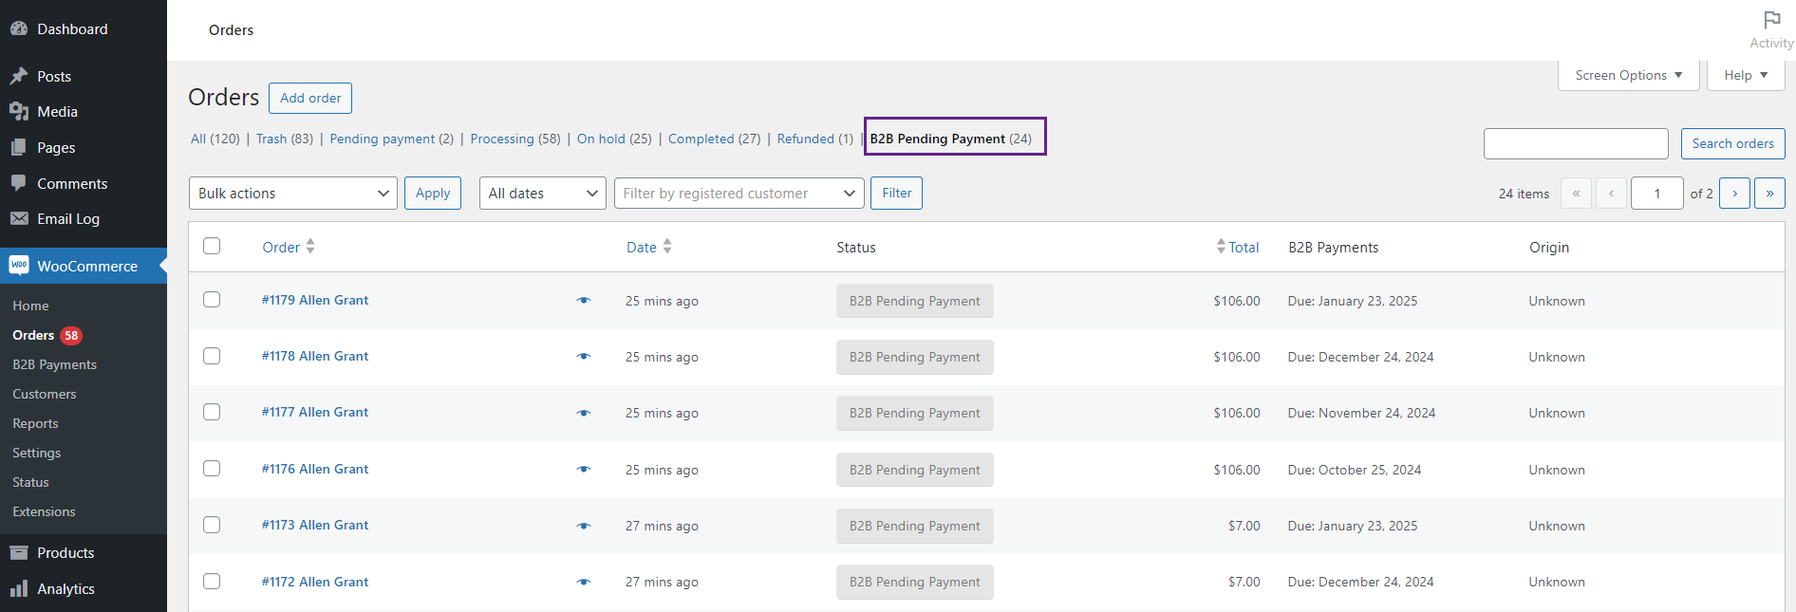
Task: Click the Comments speech bubble icon
Action: pyautogui.click(x=19, y=183)
